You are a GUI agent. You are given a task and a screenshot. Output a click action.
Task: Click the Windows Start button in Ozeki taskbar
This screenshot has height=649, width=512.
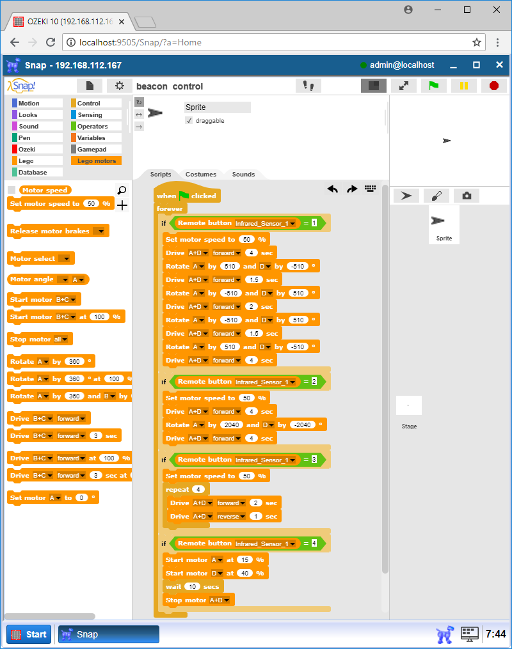[x=29, y=634]
